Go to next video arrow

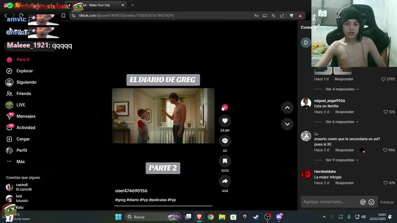point(287,124)
